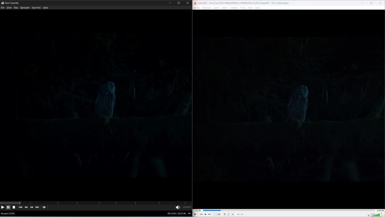Toggle loop mode in VLC
This screenshot has width=385, height=217.
[x=228, y=214]
